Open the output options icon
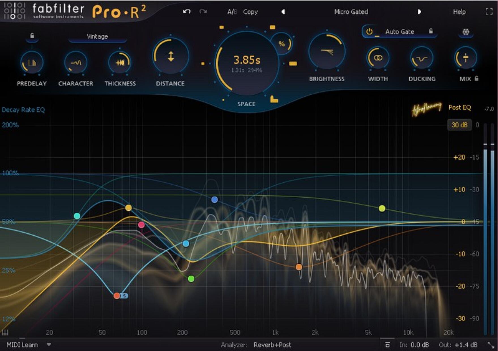 pos(387,345)
